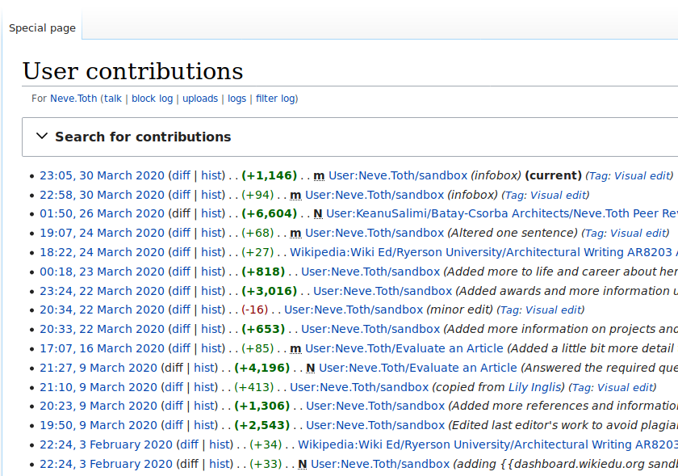Open the Batay-Csorba Architects peer review page
Viewport: 678px width, 476px height.
[501, 213]
